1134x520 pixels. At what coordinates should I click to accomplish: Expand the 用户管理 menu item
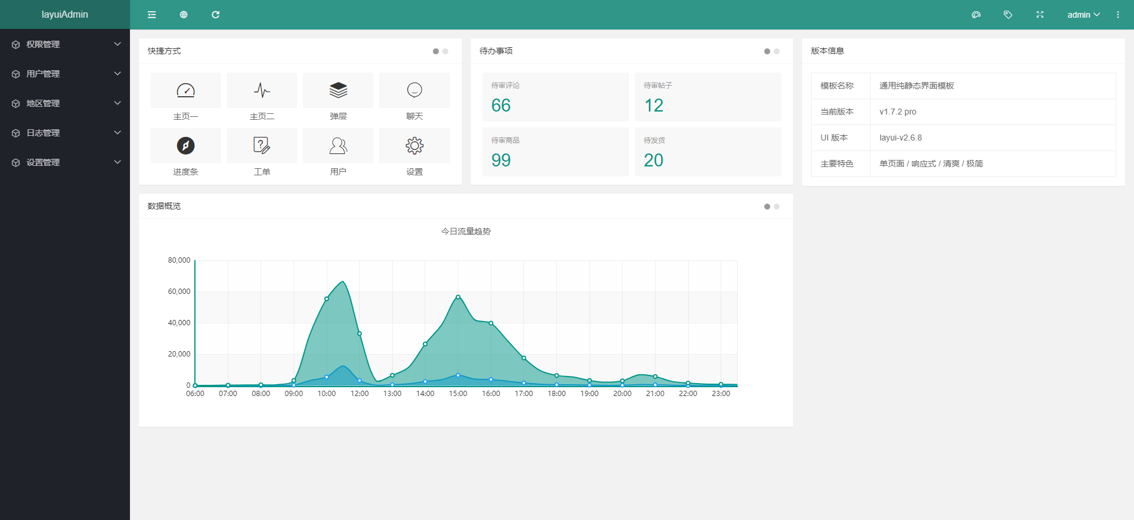(x=65, y=74)
